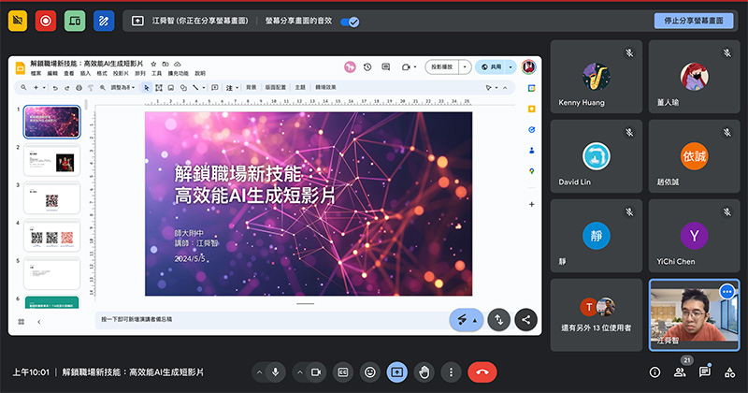This screenshot has width=748, height=393.
Task: Open the 插入 menu in Slides
Action: coord(85,74)
